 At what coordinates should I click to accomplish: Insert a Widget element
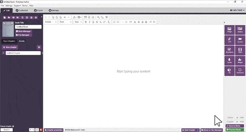click(x=240, y=61)
